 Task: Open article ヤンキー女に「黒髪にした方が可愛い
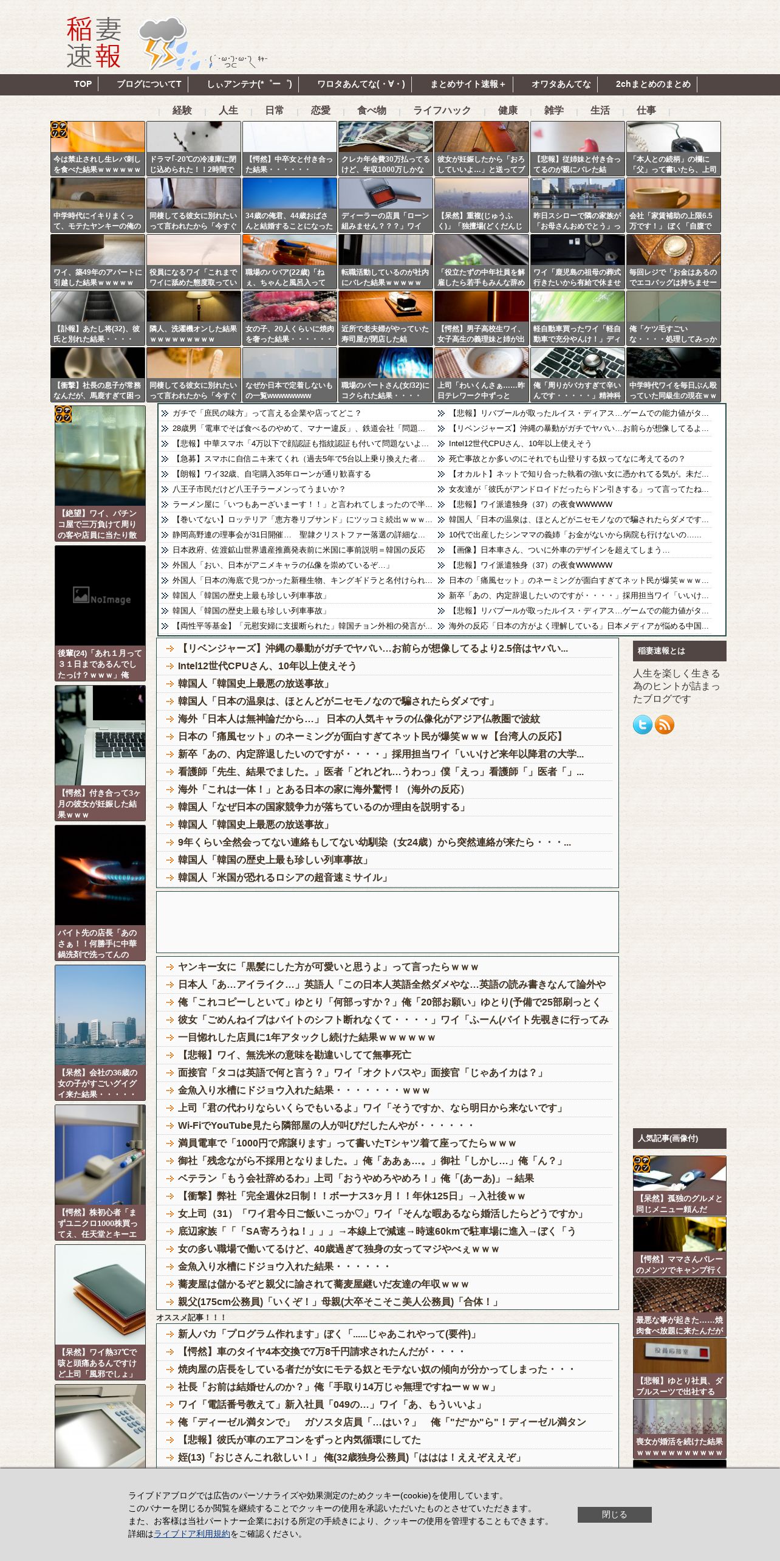coord(328,967)
